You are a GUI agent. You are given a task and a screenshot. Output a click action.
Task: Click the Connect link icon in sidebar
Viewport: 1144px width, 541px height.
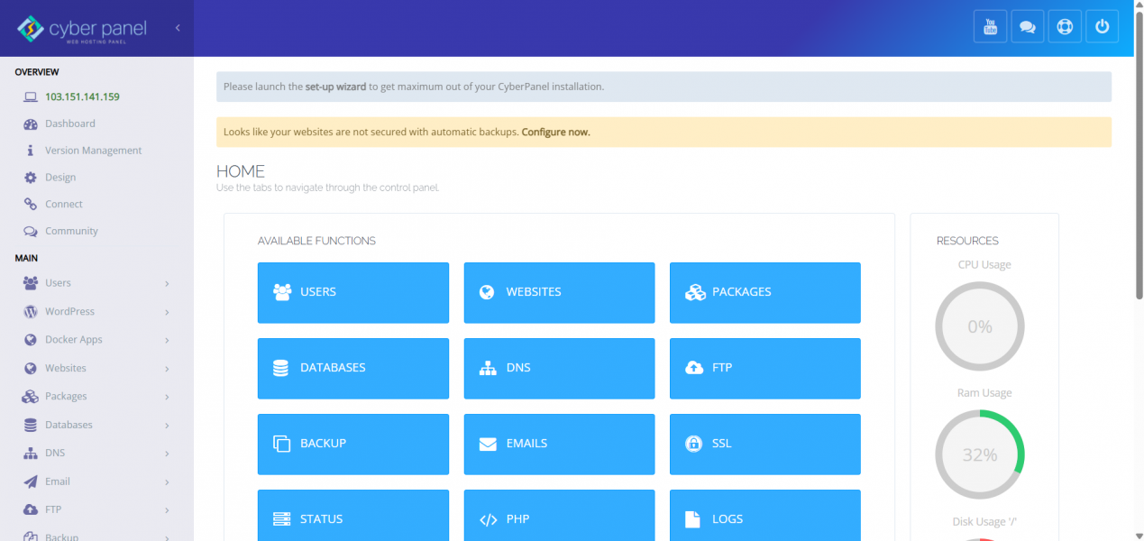pos(31,204)
